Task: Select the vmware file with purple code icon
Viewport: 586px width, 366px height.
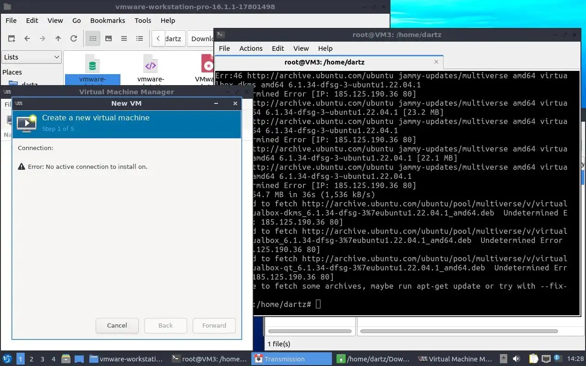Action: point(151,70)
